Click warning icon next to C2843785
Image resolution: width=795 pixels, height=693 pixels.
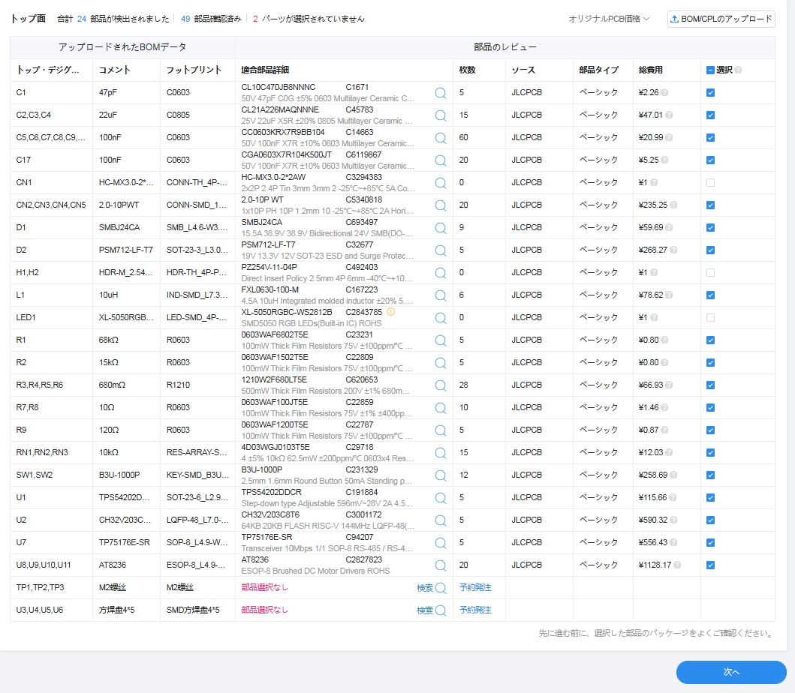point(390,312)
